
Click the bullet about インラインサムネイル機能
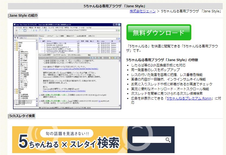[168, 79]
